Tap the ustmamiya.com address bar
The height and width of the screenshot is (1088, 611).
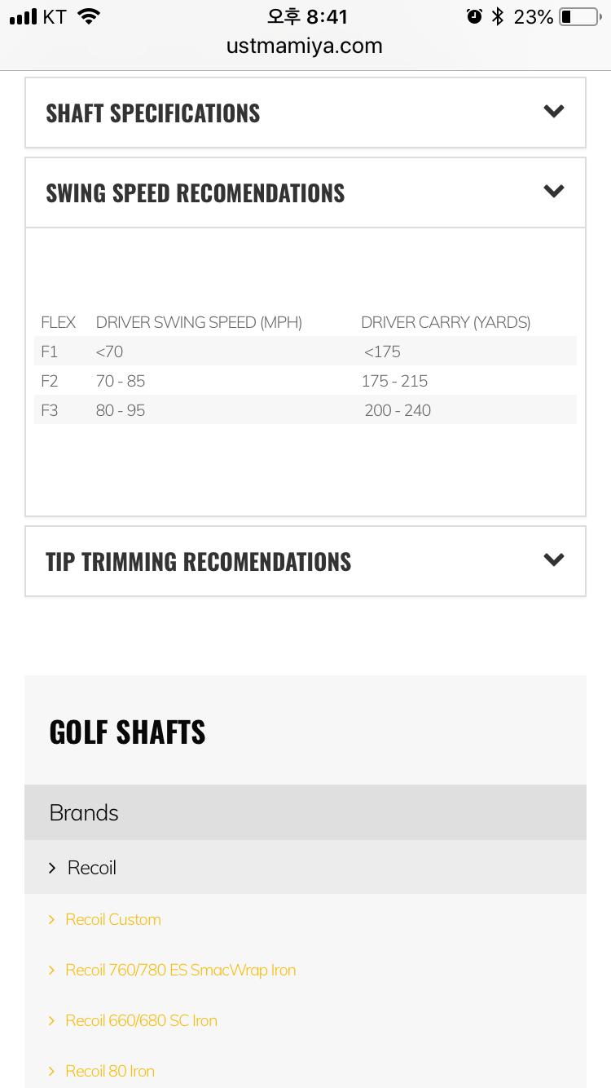tap(305, 46)
